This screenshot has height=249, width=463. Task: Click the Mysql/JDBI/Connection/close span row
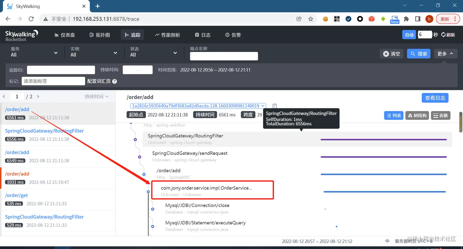click(306, 208)
